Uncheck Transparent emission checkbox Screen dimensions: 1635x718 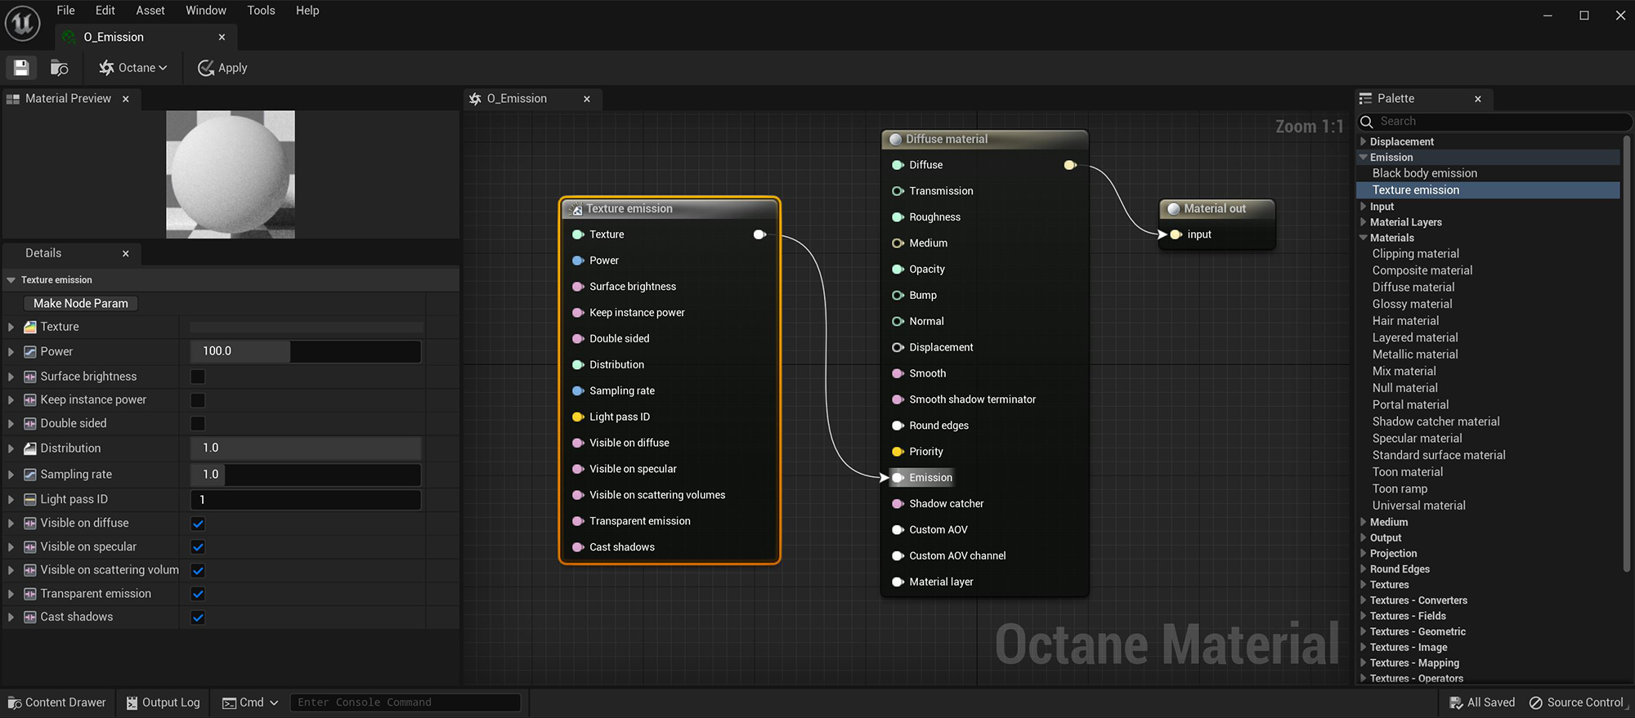click(198, 594)
